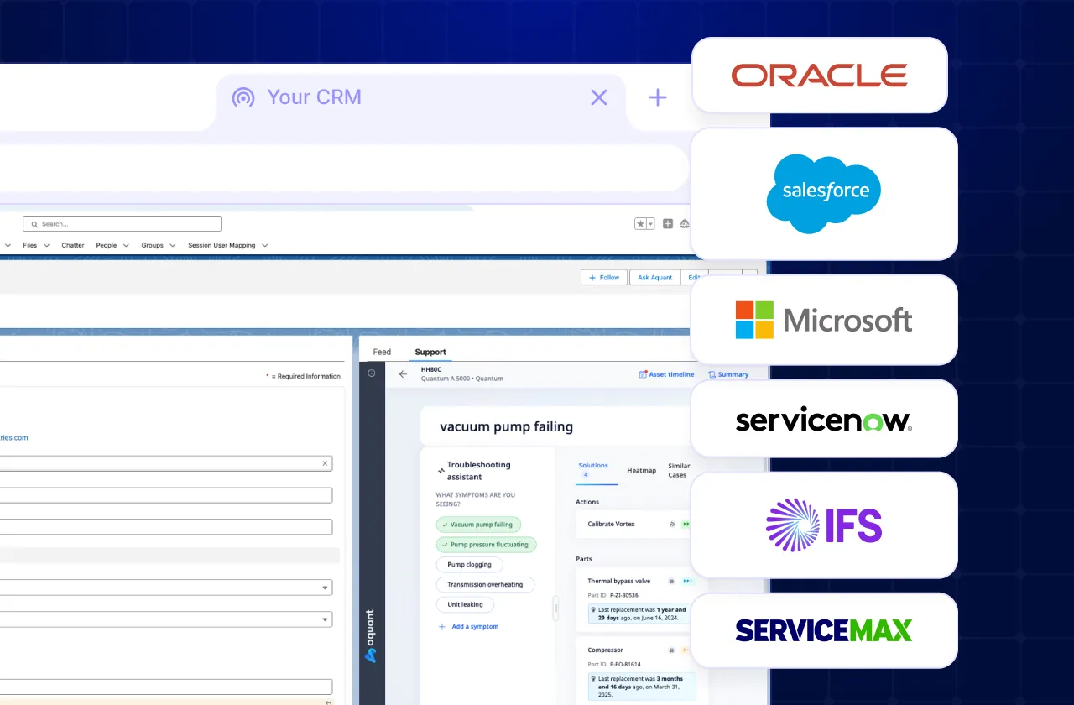The height and width of the screenshot is (705, 1074).
Task: Open the second combo box in the left form
Action: tap(166, 619)
